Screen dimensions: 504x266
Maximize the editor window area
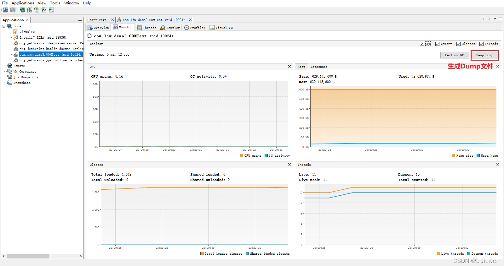pos(501,19)
